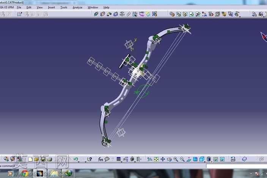This screenshot has height=178, width=267.
Task: Click the Coincidence constraint icon
Action: click(96, 14)
